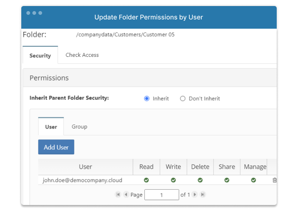Toggle Read permission checkmark for john.doe
The width and height of the screenshot is (298, 211).
(146, 180)
